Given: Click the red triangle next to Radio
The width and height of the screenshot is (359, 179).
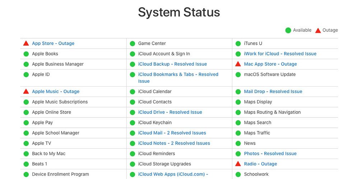Looking at the screenshot, I should 238,164.
